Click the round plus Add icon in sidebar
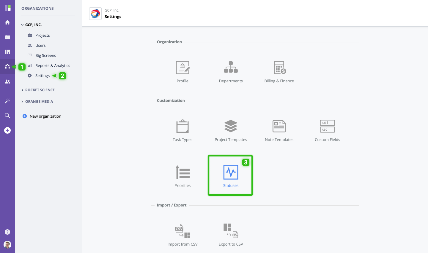 tap(7, 130)
